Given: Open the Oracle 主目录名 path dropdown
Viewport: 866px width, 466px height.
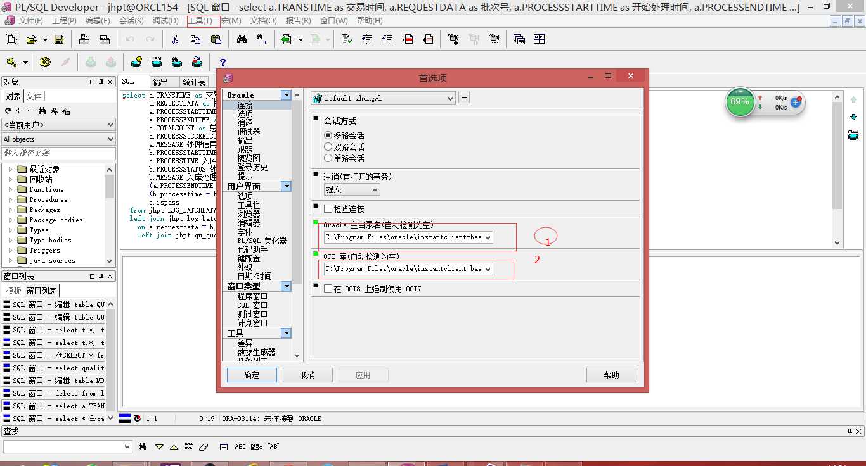Looking at the screenshot, I should (x=488, y=237).
